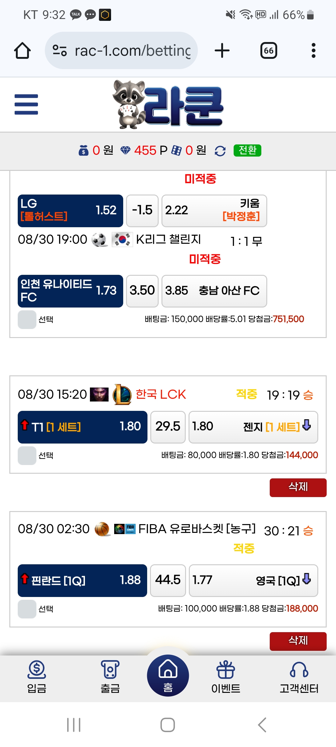This screenshot has width=336, height=747.
Task: Tap the browser home icon
Action: tap(22, 50)
